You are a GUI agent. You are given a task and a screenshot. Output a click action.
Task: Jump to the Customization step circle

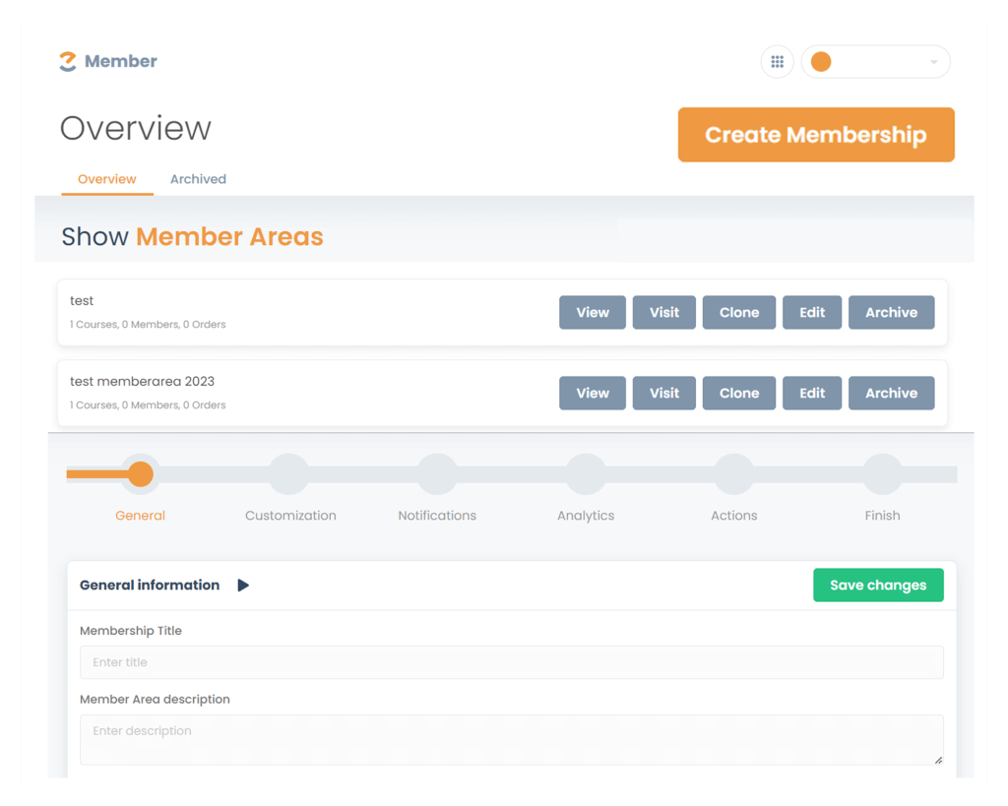coord(289,474)
